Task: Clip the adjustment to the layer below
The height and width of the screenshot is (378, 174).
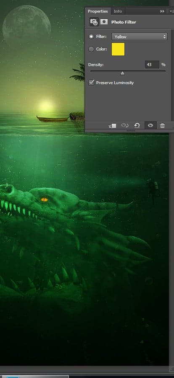Action: pos(113,126)
